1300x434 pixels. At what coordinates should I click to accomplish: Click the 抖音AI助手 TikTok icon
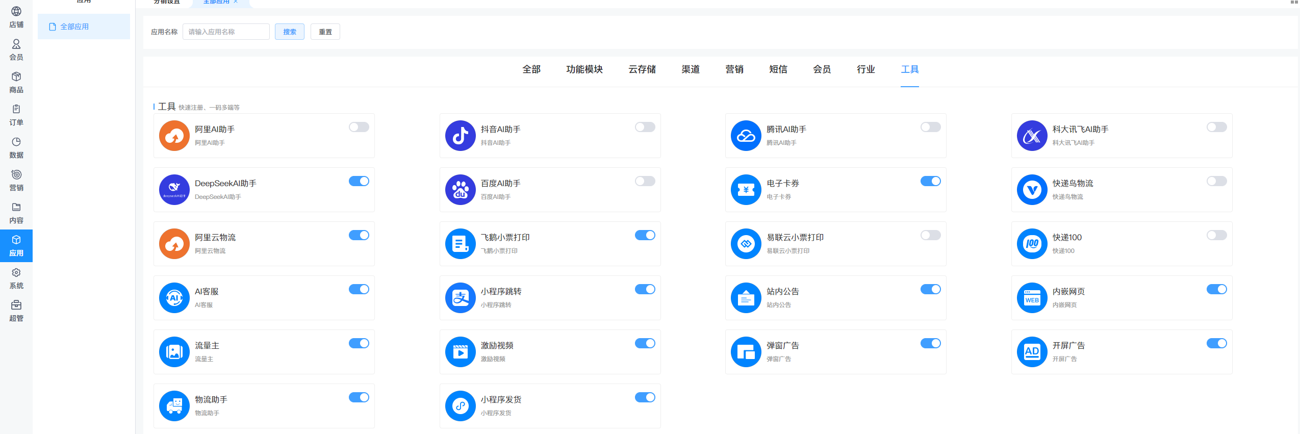click(461, 136)
